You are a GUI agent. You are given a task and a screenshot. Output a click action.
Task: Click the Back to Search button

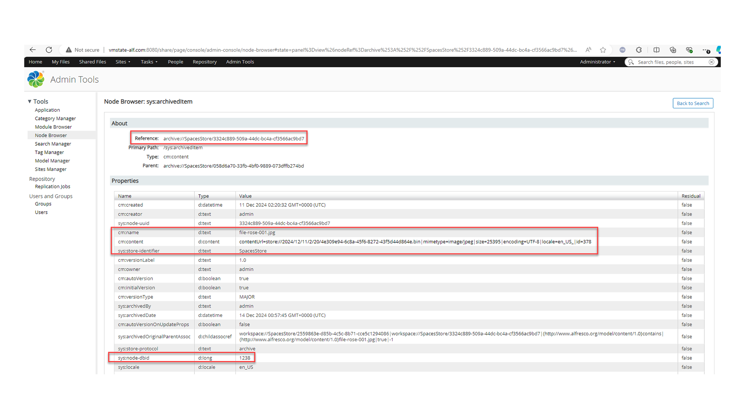point(692,103)
